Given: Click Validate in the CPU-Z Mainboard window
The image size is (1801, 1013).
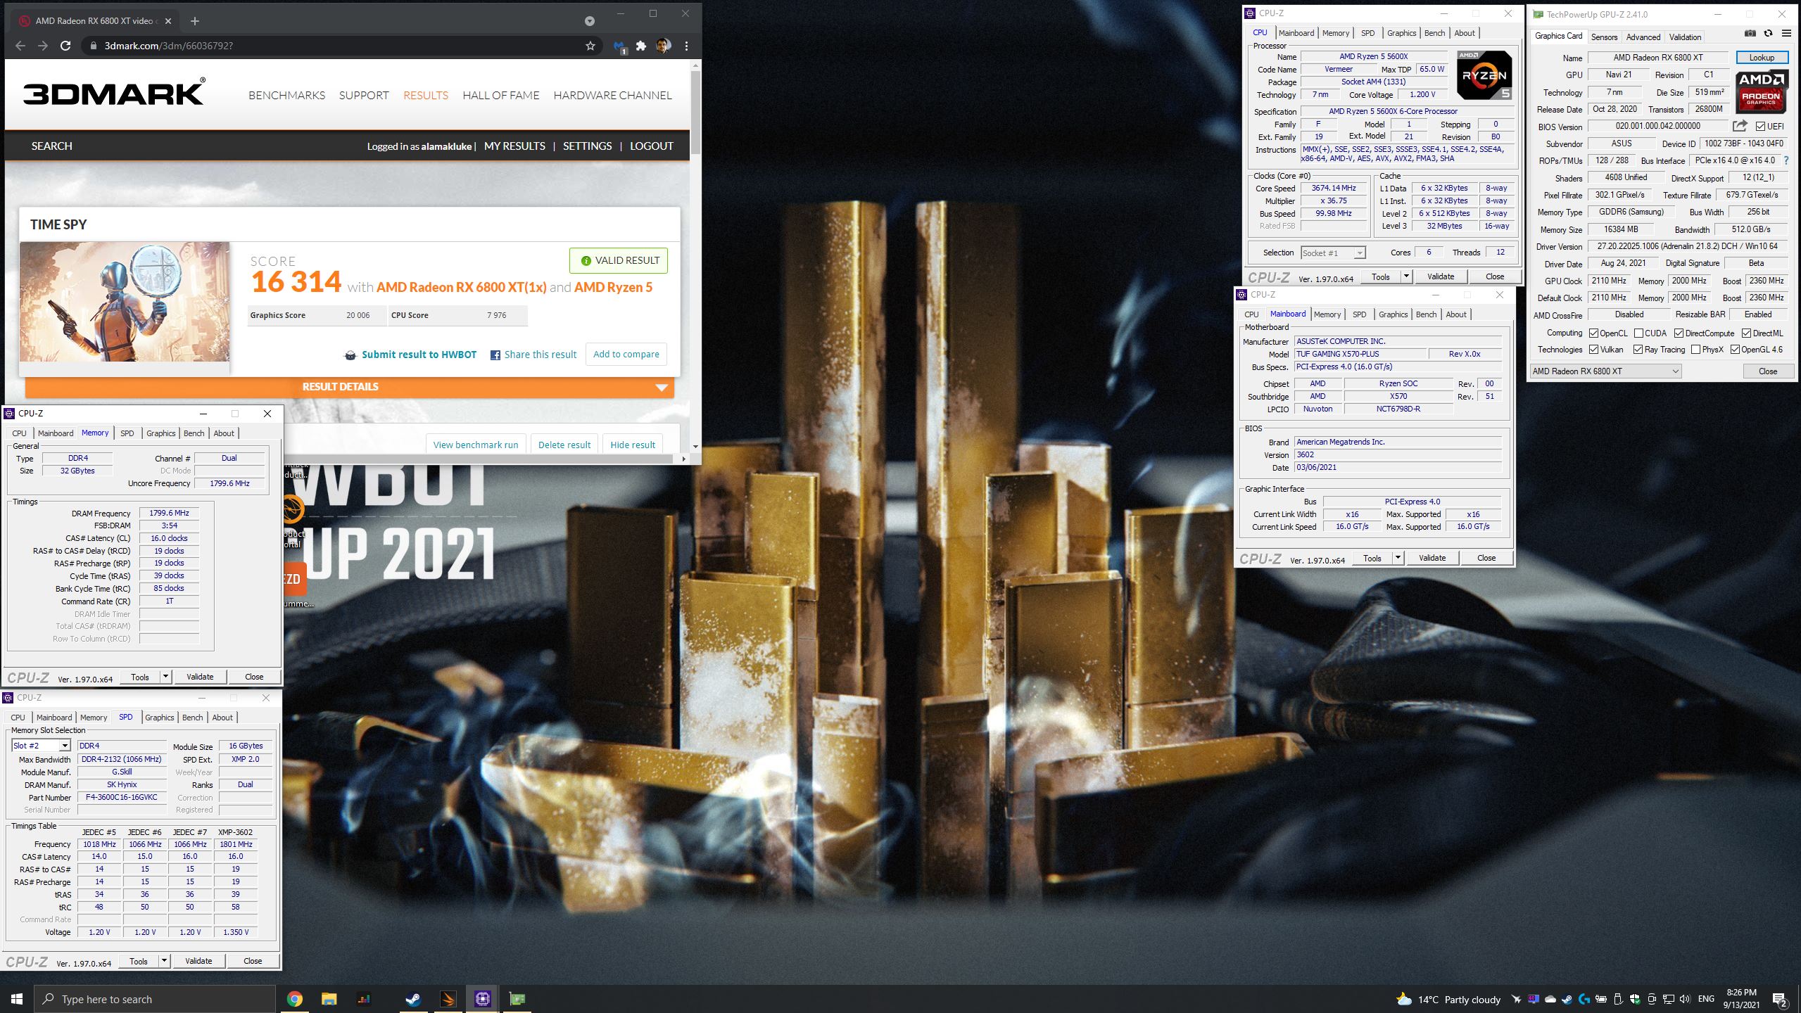Looking at the screenshot, I should 1432,558.
